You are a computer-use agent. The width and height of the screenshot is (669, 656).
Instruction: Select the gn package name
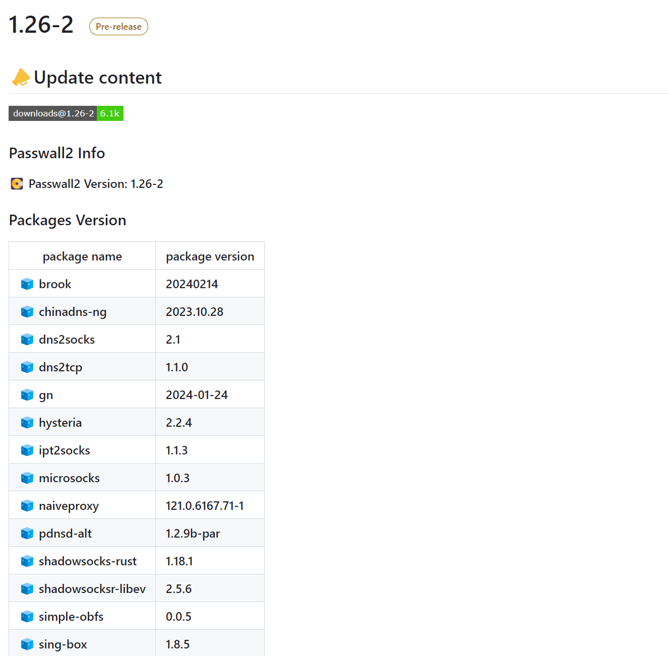(46, 395)
